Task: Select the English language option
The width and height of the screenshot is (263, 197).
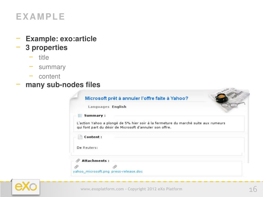Action: click(x=119, y=107)
